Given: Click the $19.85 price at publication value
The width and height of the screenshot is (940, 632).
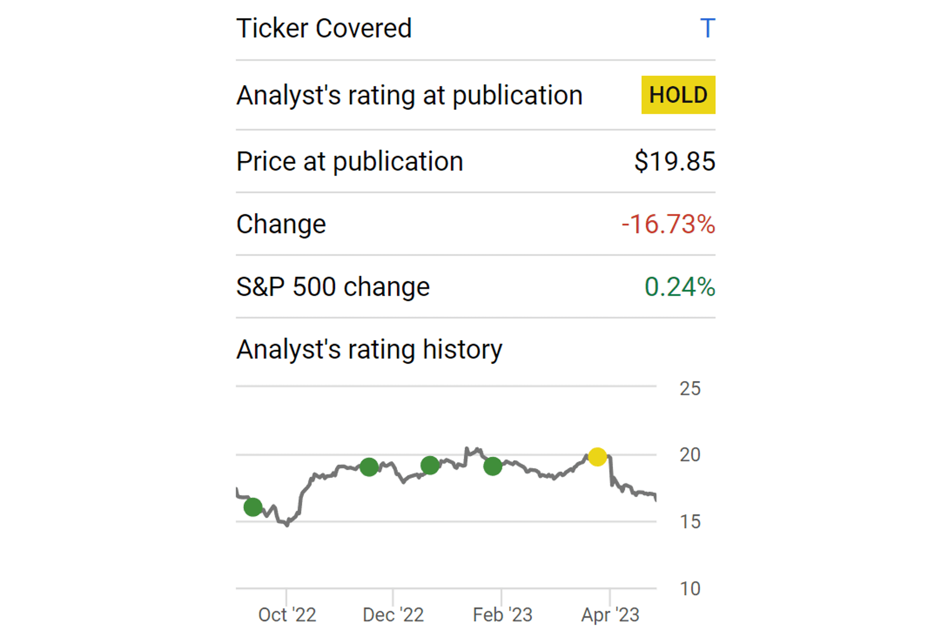Looking at the screenshot, I should 675,162.
